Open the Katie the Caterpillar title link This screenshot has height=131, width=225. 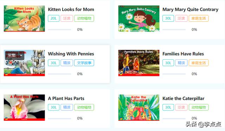(183, 98)
